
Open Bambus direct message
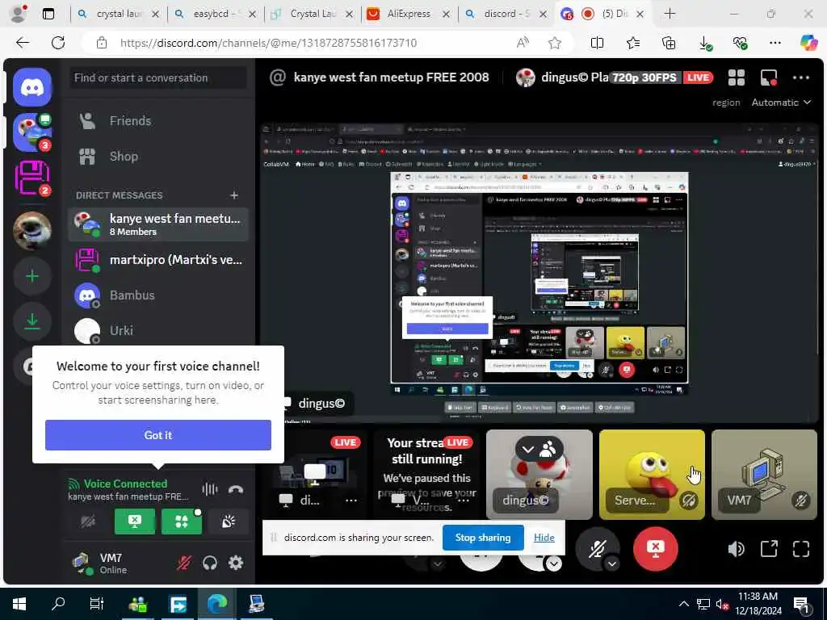158,295
